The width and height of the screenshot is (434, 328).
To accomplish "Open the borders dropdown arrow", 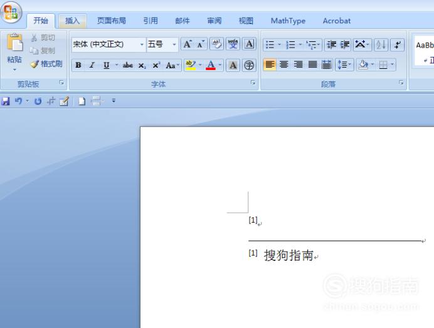I will (392, 65).
